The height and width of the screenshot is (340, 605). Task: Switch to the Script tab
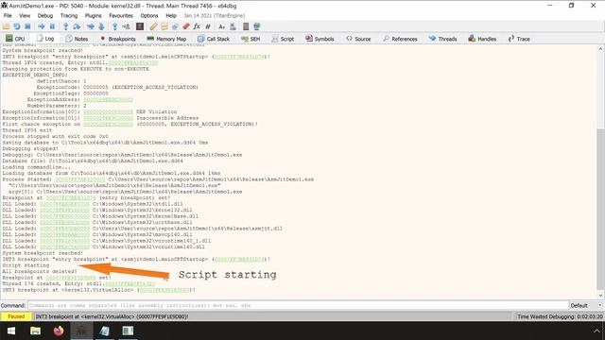[x=283, y=39]
